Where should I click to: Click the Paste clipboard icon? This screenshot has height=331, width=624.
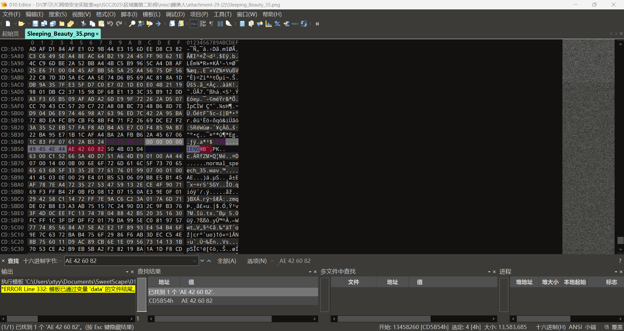pos(101,24)
